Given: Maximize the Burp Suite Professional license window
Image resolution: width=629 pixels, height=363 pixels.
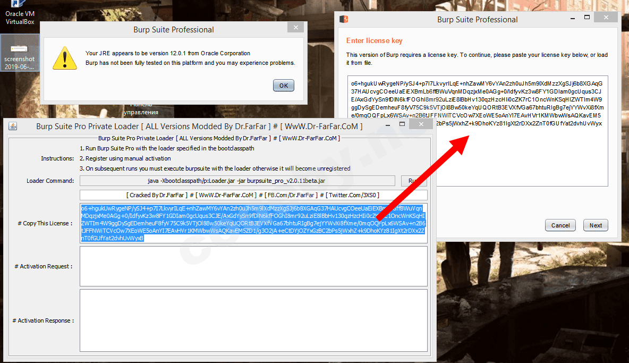Looking at the screenshot, I should (587, 17).
